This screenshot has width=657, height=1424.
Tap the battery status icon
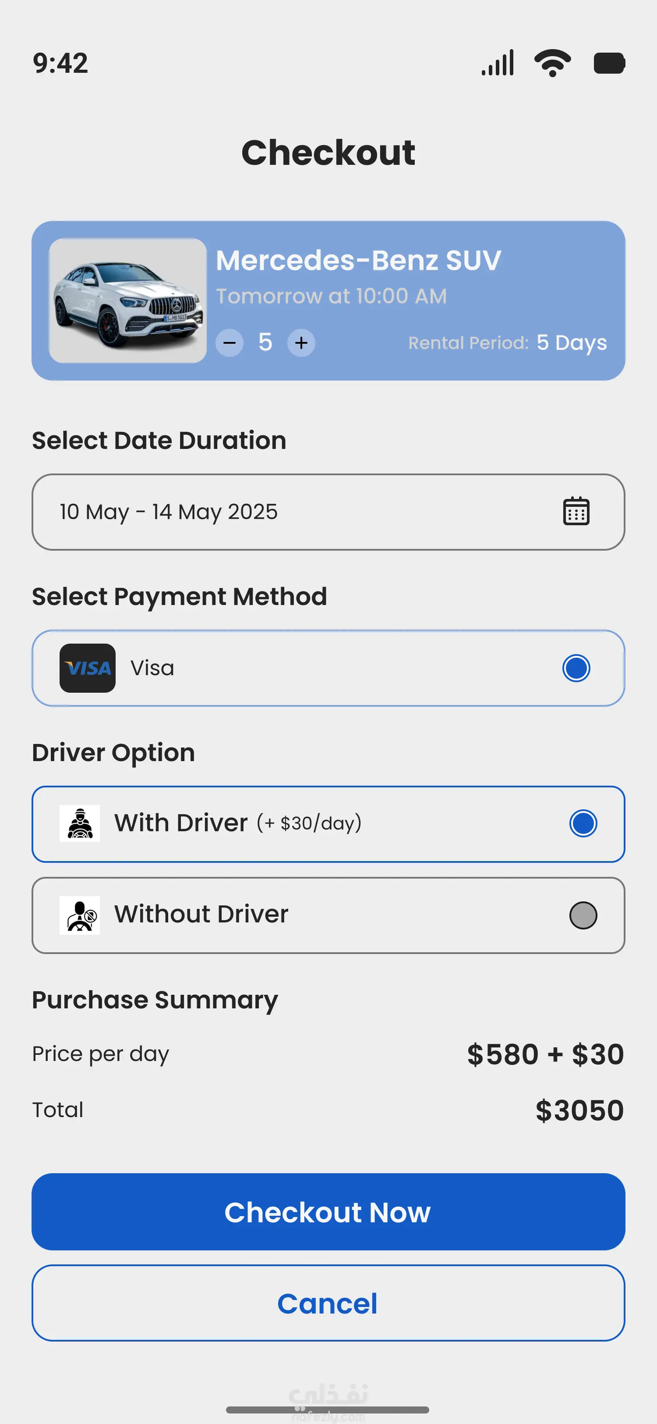click(609, 62)
